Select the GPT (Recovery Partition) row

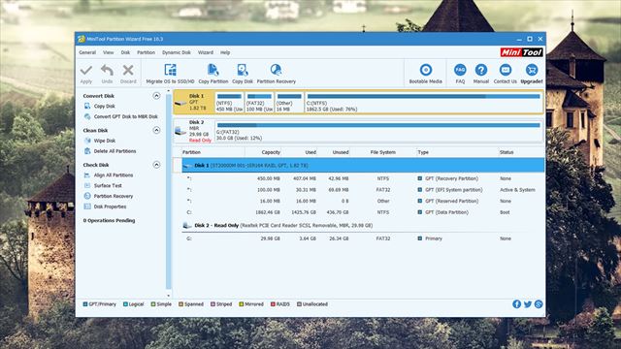[x=363, y=178]
